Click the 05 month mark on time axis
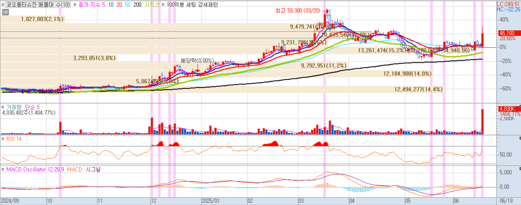Screen dimensions: 521x205 pyautogui.click(x=408, y=201)
